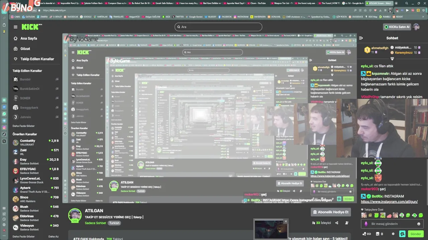428x240 pixels.
Task: Click the teal star button beside Gönder
Action: tap(402, 234)
